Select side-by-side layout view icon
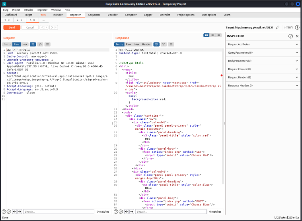This screenshot has width=302, height=221. point(206,35)
